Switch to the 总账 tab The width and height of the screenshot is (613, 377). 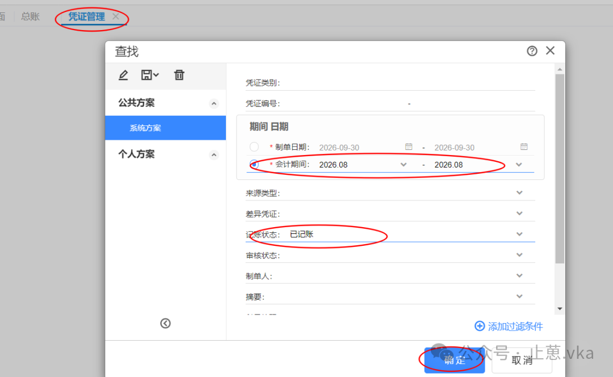click(31, 16)
